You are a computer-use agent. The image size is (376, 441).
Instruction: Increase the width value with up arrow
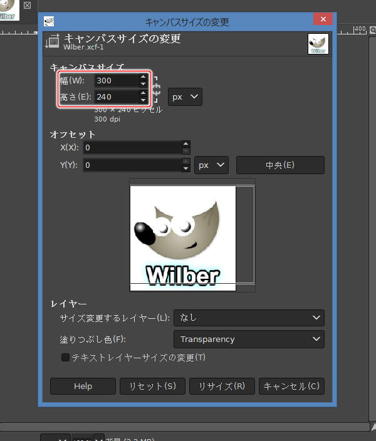[x=144, y=77]
